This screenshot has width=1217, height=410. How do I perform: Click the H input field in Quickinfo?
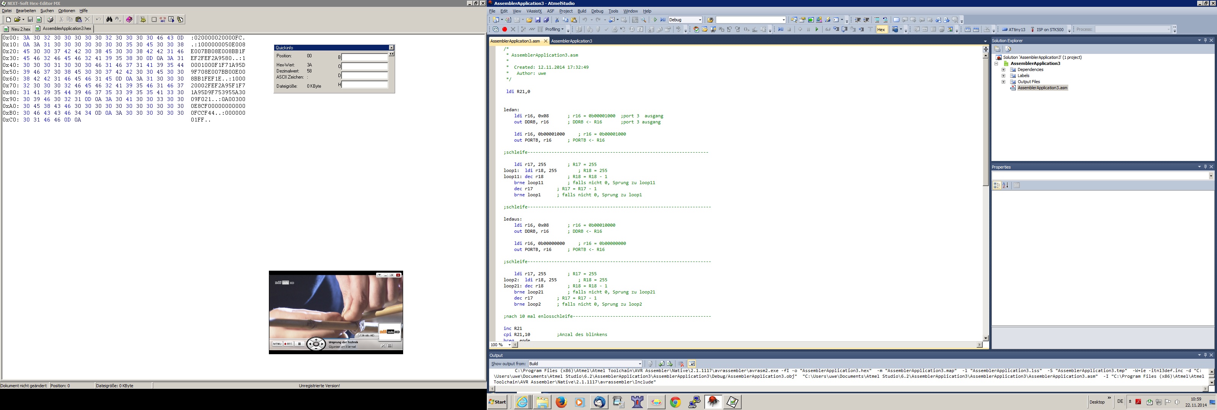click(x=364, y=84)
